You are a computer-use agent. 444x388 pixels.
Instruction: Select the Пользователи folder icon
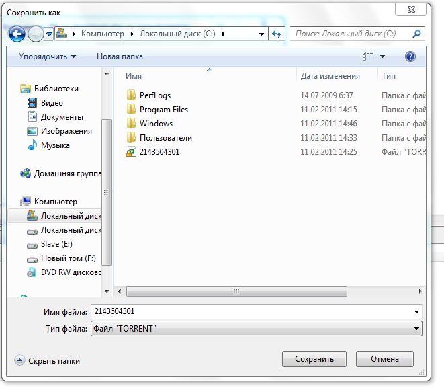click(x=131, y=137)
